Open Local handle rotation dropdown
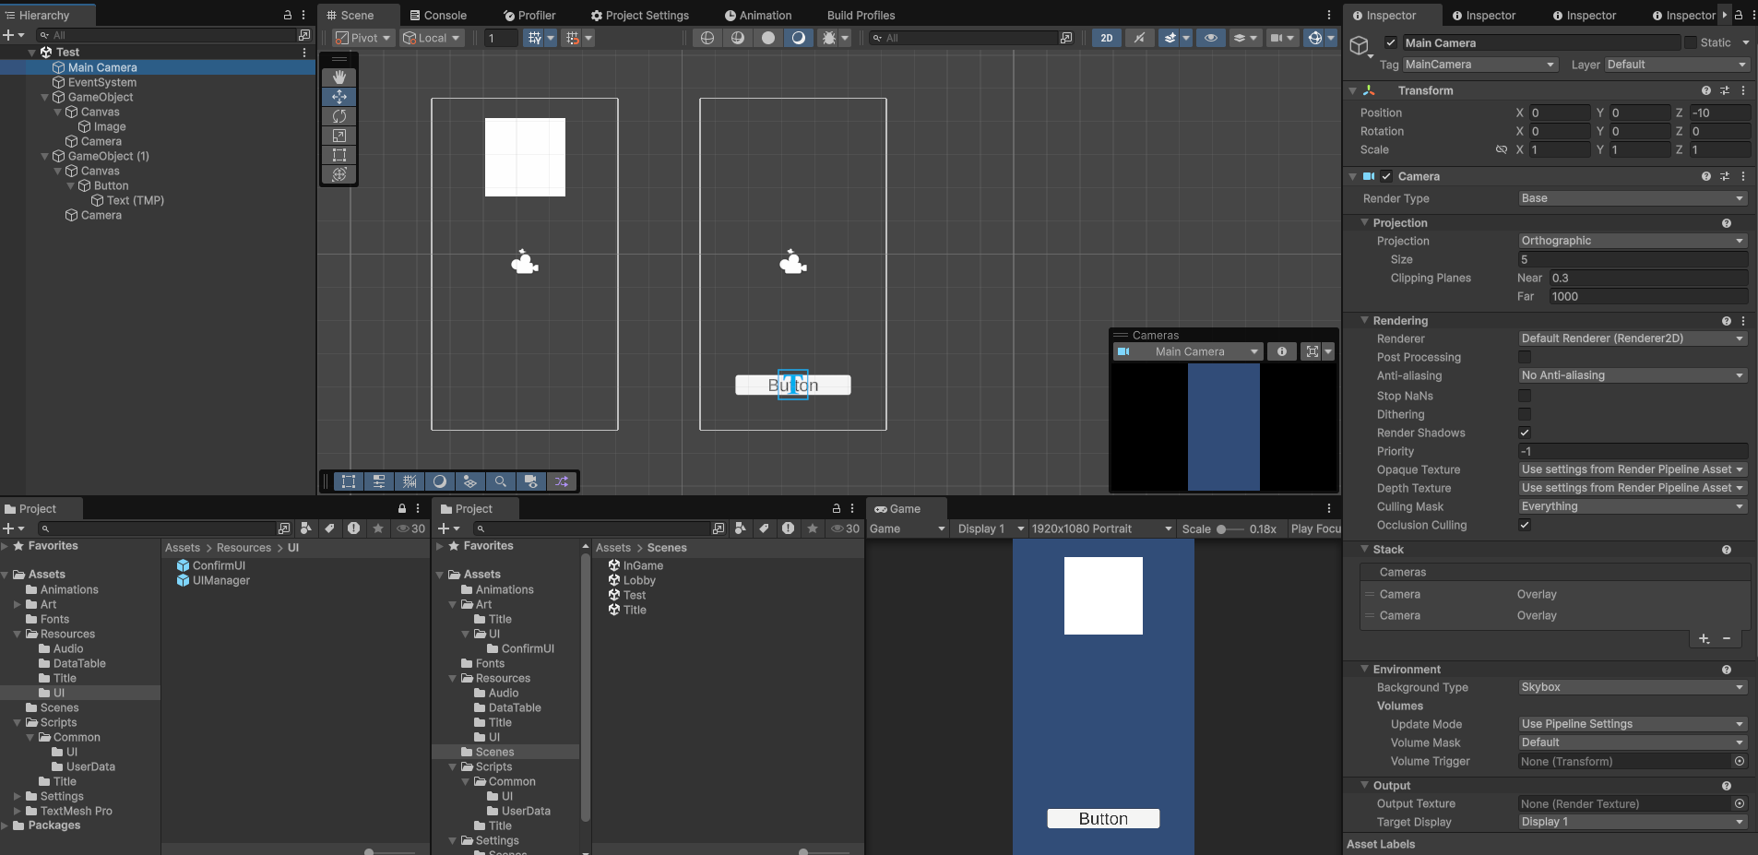Viewport: 1758px width, 855px height. point(431,38)
